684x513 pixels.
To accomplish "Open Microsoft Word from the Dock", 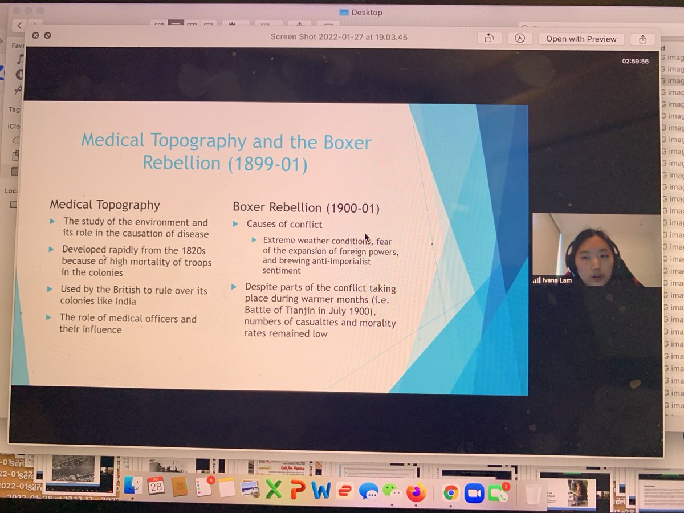I will (x=320, y=491).
